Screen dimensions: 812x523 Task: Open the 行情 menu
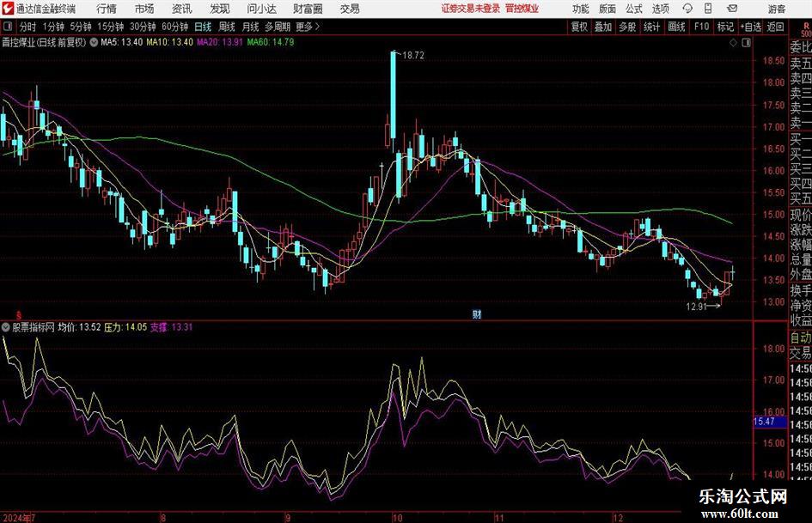point(107,9)
